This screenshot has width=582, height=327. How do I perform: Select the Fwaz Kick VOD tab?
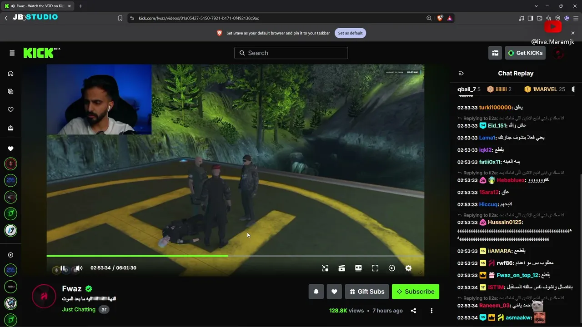pos(37,6)
